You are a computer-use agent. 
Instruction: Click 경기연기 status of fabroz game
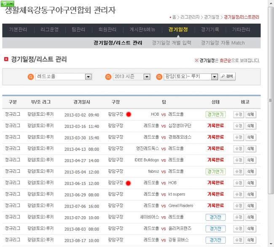pyautogui.click(x=215, y=171)
